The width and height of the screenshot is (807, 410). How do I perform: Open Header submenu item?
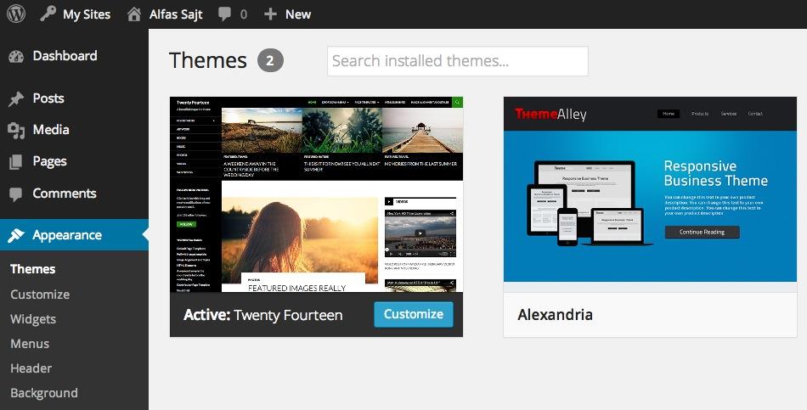[31, 368]
